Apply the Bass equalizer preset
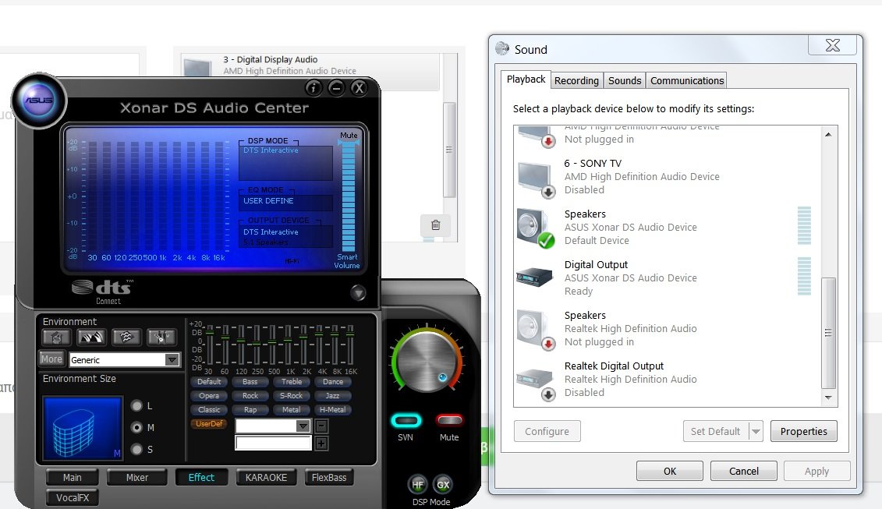 (x=250, y=382)
